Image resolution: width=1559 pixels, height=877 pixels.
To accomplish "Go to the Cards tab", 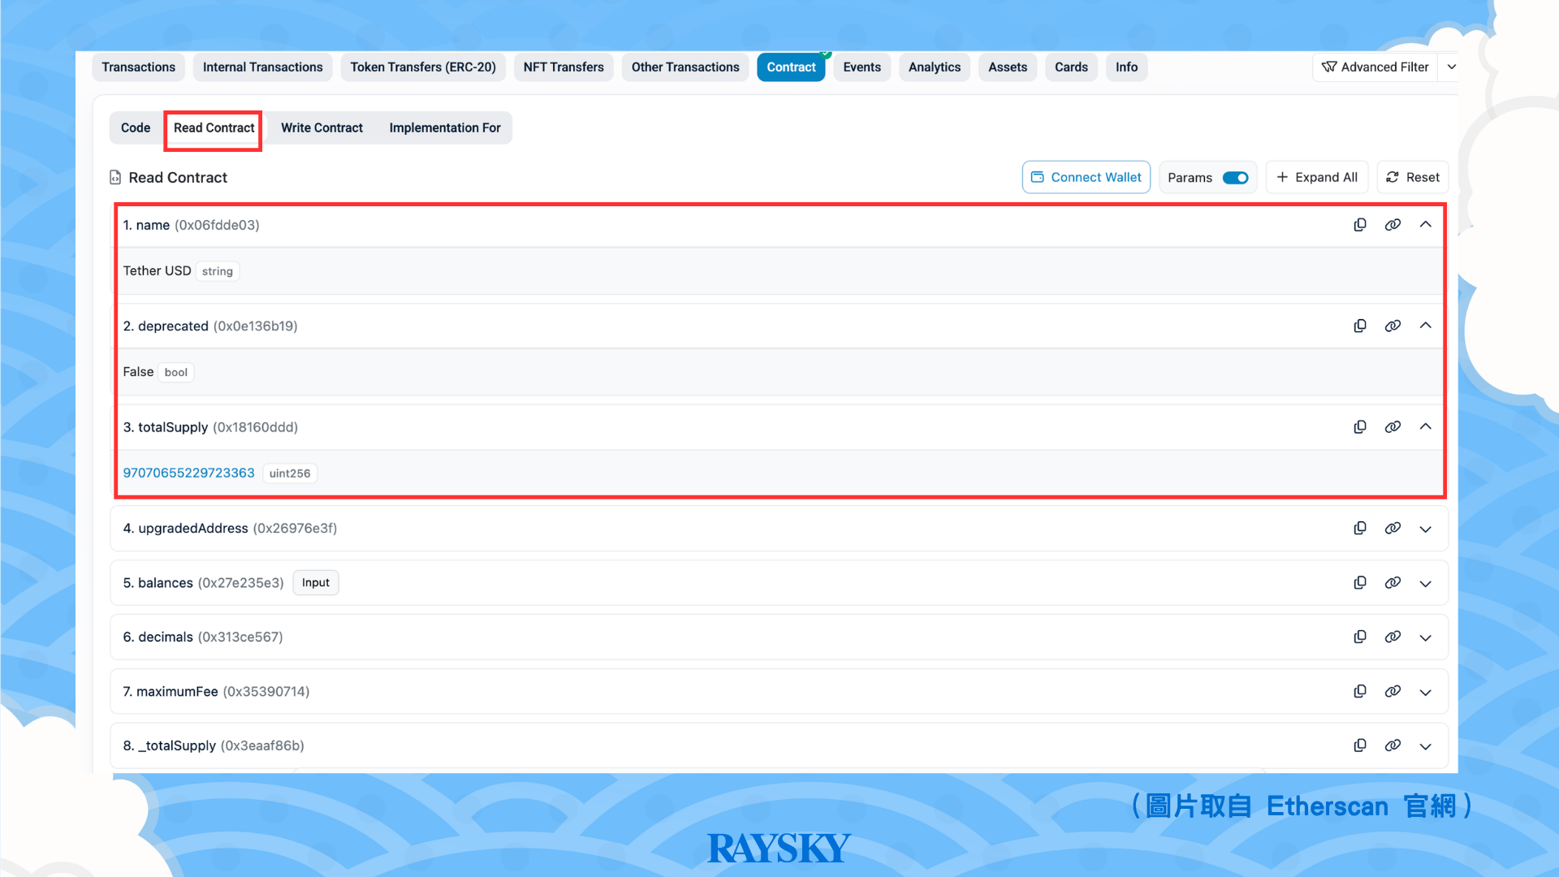I will click(x=1071, y=67).
